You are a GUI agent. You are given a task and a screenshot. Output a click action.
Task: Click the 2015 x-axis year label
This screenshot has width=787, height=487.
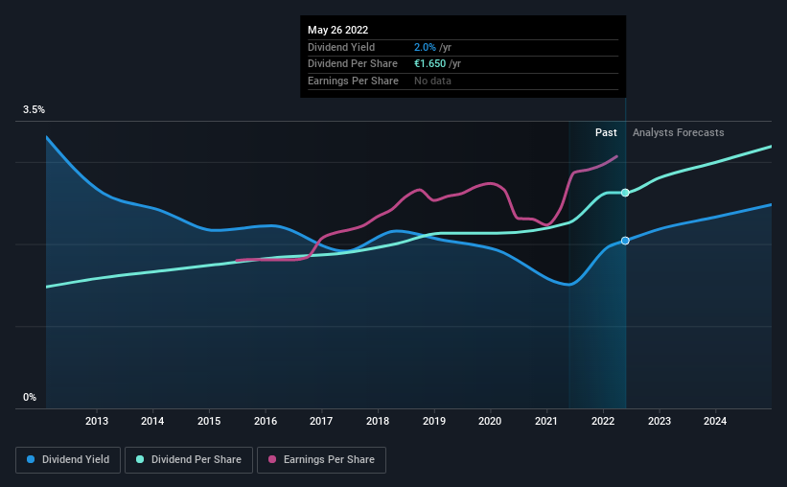click(209, 421)
